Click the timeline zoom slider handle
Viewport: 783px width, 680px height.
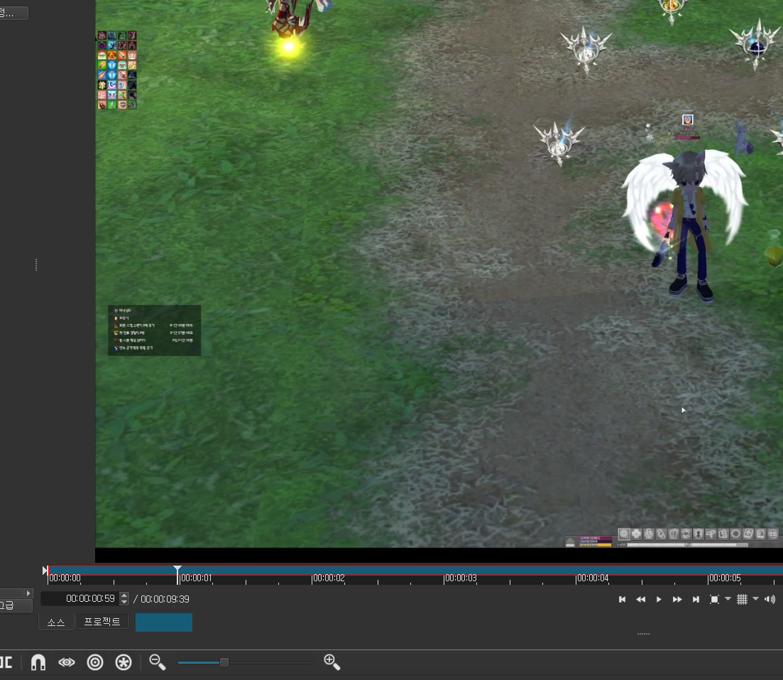point(224,662)
